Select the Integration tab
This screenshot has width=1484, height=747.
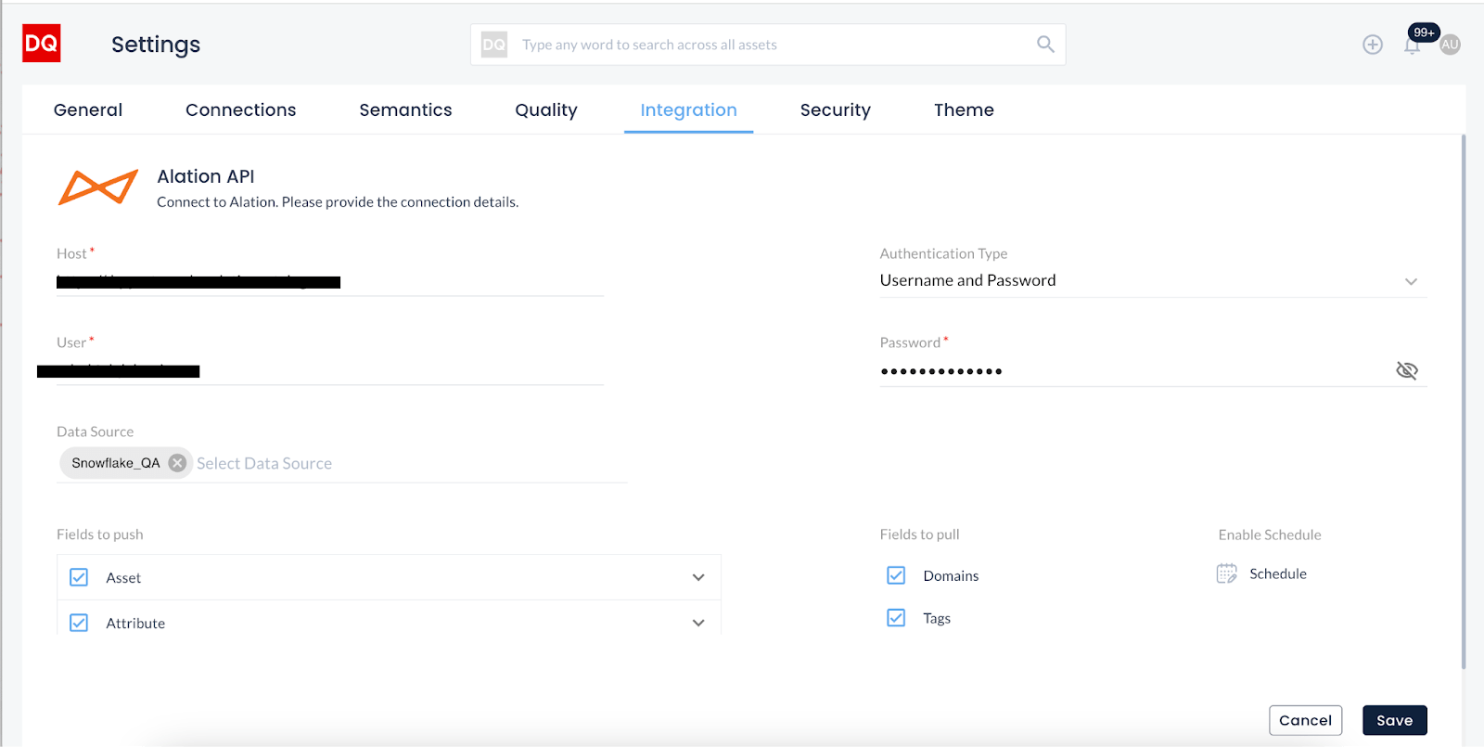[688, 110]
